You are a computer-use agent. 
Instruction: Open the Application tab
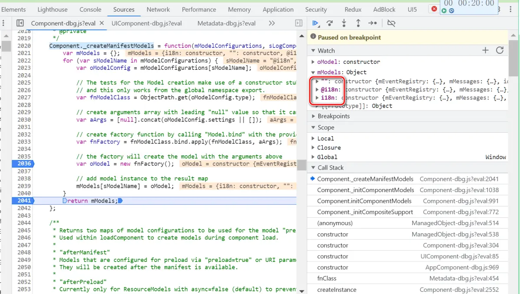[278, 10]
